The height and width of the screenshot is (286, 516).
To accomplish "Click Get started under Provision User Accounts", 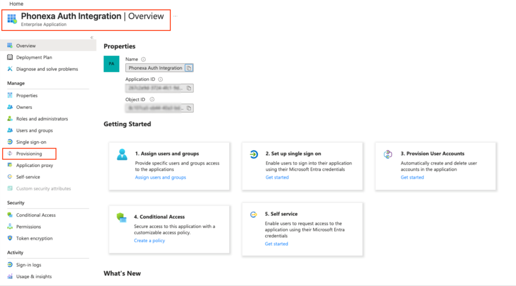I will point(412,177).
